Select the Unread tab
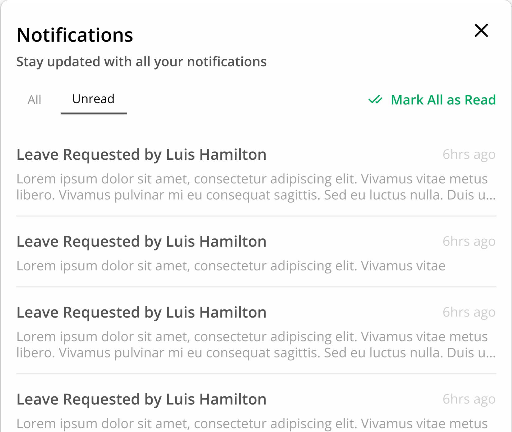Screen dimensions: 512x432 coord(93,99)
